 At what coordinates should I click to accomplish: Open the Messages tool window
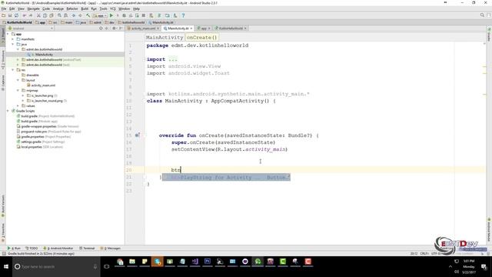coord(110,248)
